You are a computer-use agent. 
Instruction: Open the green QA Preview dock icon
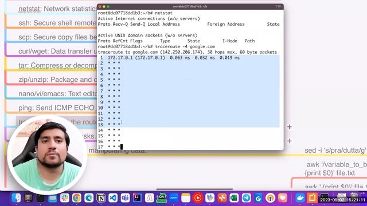click(x=162, y=198)
